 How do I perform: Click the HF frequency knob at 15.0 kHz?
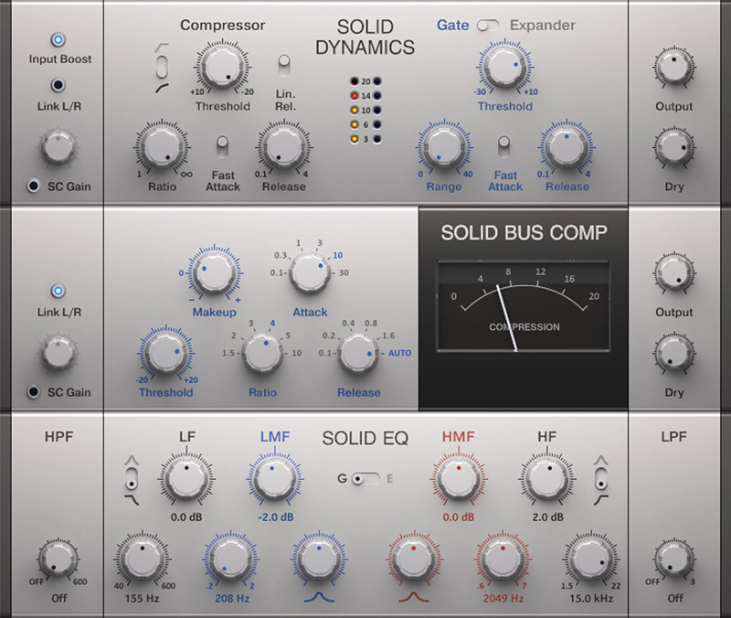coord(590,559)
